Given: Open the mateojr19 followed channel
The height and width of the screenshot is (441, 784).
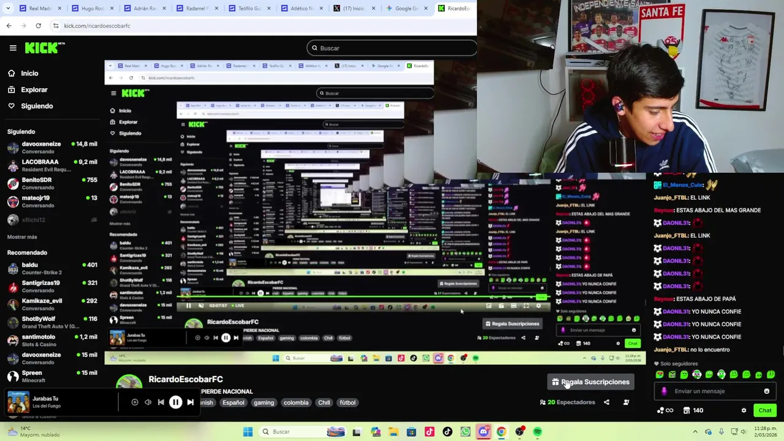Looking at the screenshot, I should point(52,202).
